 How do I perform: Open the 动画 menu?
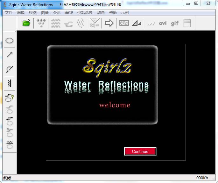(x=101, y=13)
